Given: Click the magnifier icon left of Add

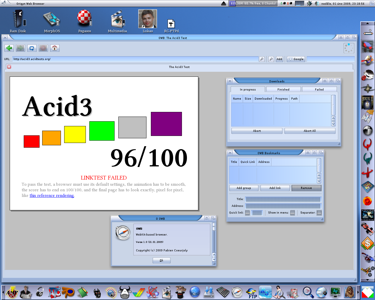Looking at the screenshot, I should (x=271, y=59).
